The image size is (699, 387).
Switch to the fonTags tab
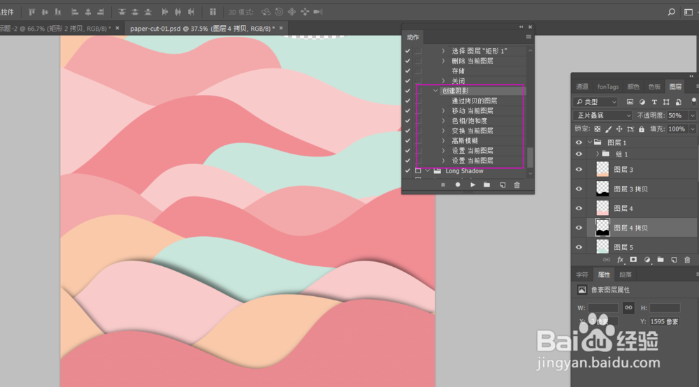608,87
